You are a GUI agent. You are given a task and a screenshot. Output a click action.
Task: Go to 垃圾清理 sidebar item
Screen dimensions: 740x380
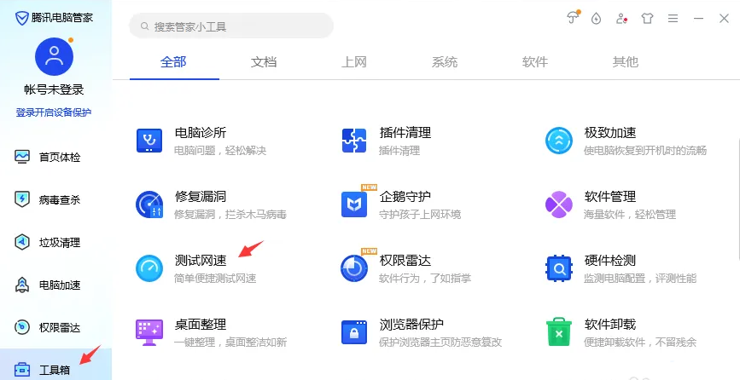pyautogui.click(x=55, y=243)
